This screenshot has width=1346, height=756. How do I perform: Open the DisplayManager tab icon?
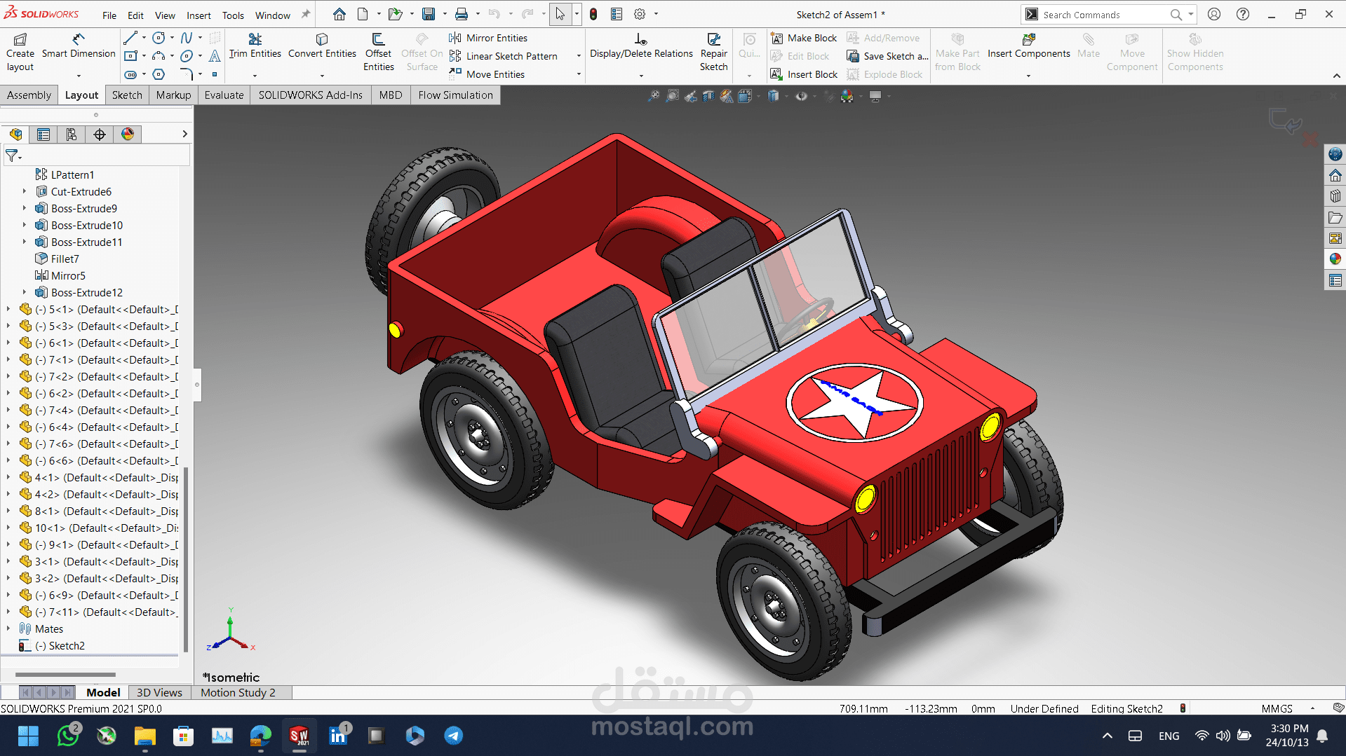[128, 135]
